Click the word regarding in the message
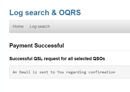Viewport: 130px width, 92px height. click(76, 72)
